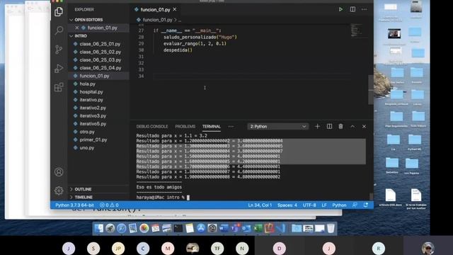Viewport: 453px width, 255px height.
Task: Create a new terminal with plus icon
Action: pos(317,126)
